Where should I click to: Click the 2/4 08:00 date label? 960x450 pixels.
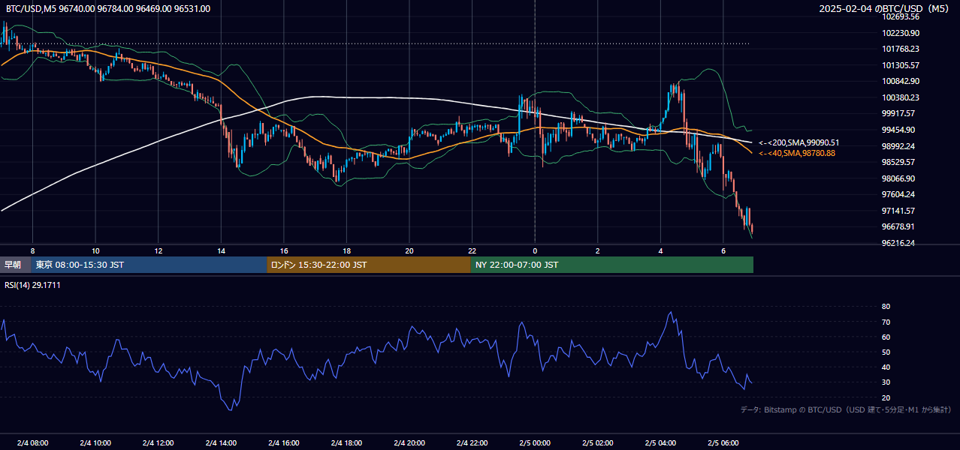[32, 443]
